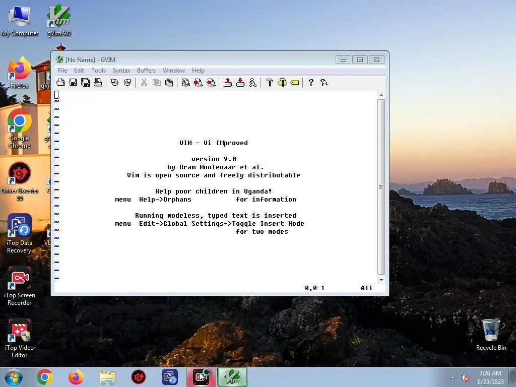Click the cursor position '0,0-1' status text
This screenshot has width=516, height=387.
[x=314, y=288]
